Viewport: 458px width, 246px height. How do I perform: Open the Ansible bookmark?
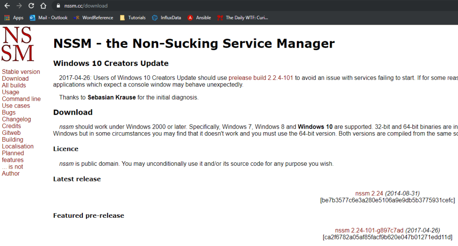(x=199, y=18)
